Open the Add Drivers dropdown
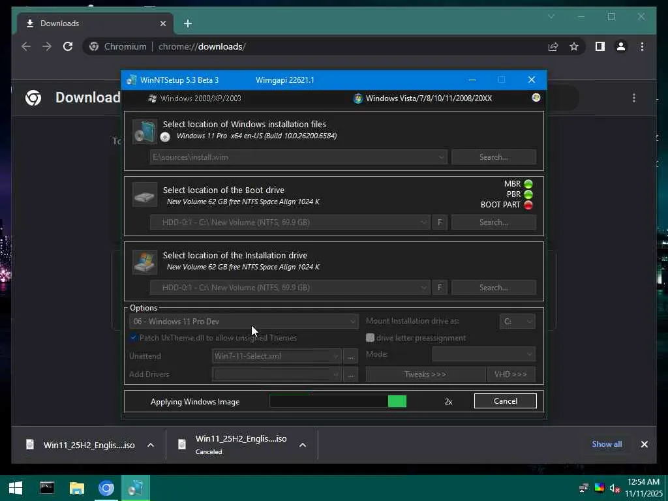The image size is (668, 501). [277, 374]
